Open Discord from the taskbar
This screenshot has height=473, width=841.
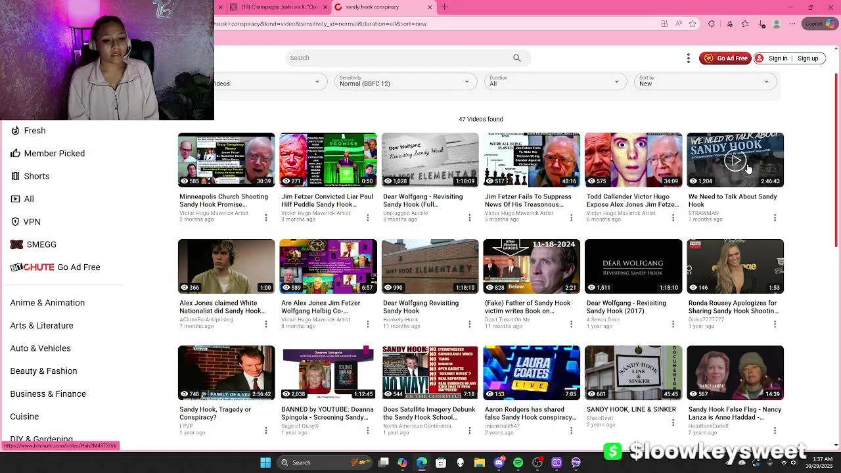(499, 462)
